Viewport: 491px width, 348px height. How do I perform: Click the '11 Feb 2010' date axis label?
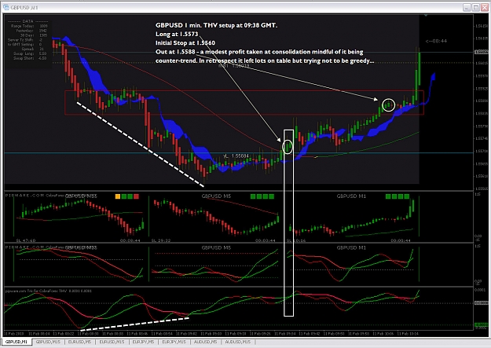pyautogui.click(x=16, y=334)
